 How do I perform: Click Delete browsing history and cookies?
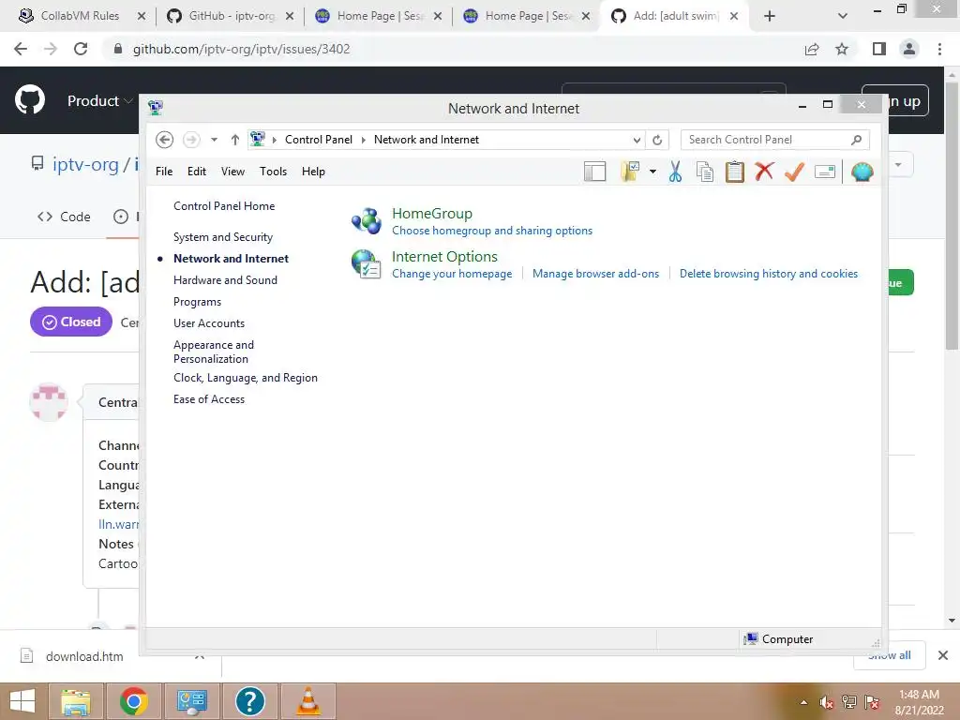[769, 274]
